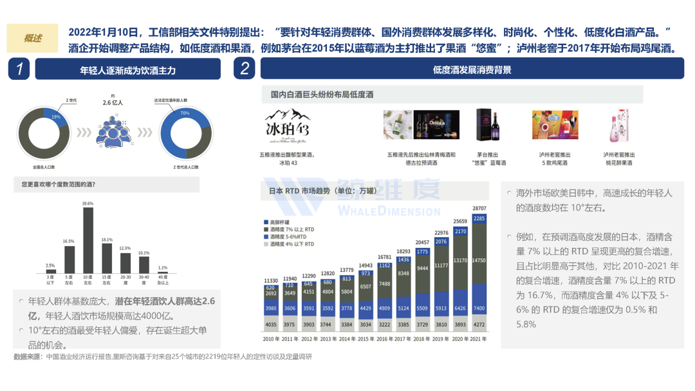The image size is (695, 391).
Task: Click the 10度左右 axis label
Action: pos(88,280)
